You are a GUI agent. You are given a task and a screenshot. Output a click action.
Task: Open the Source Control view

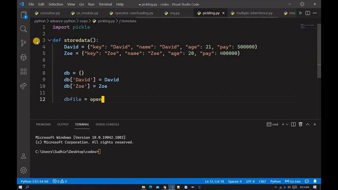pyautogui.click(x=23, y=43)
